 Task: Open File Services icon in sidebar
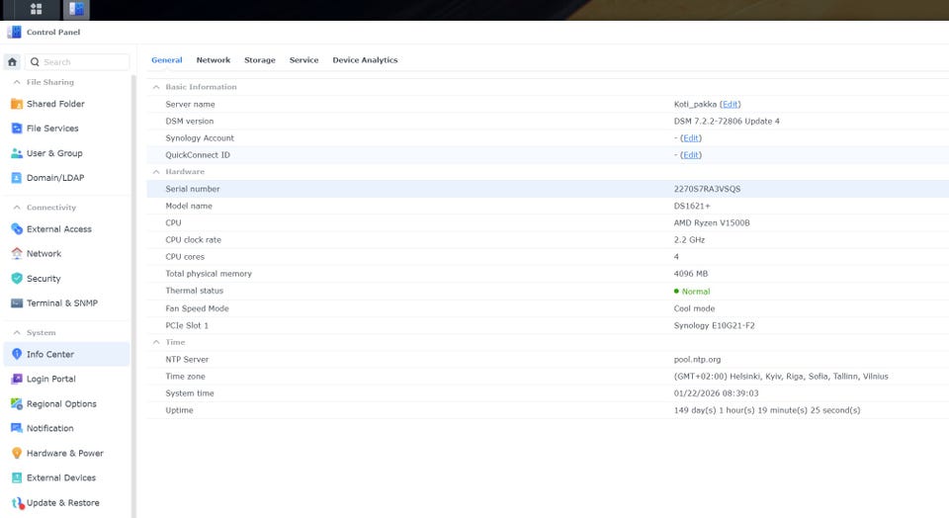point(17,129)
